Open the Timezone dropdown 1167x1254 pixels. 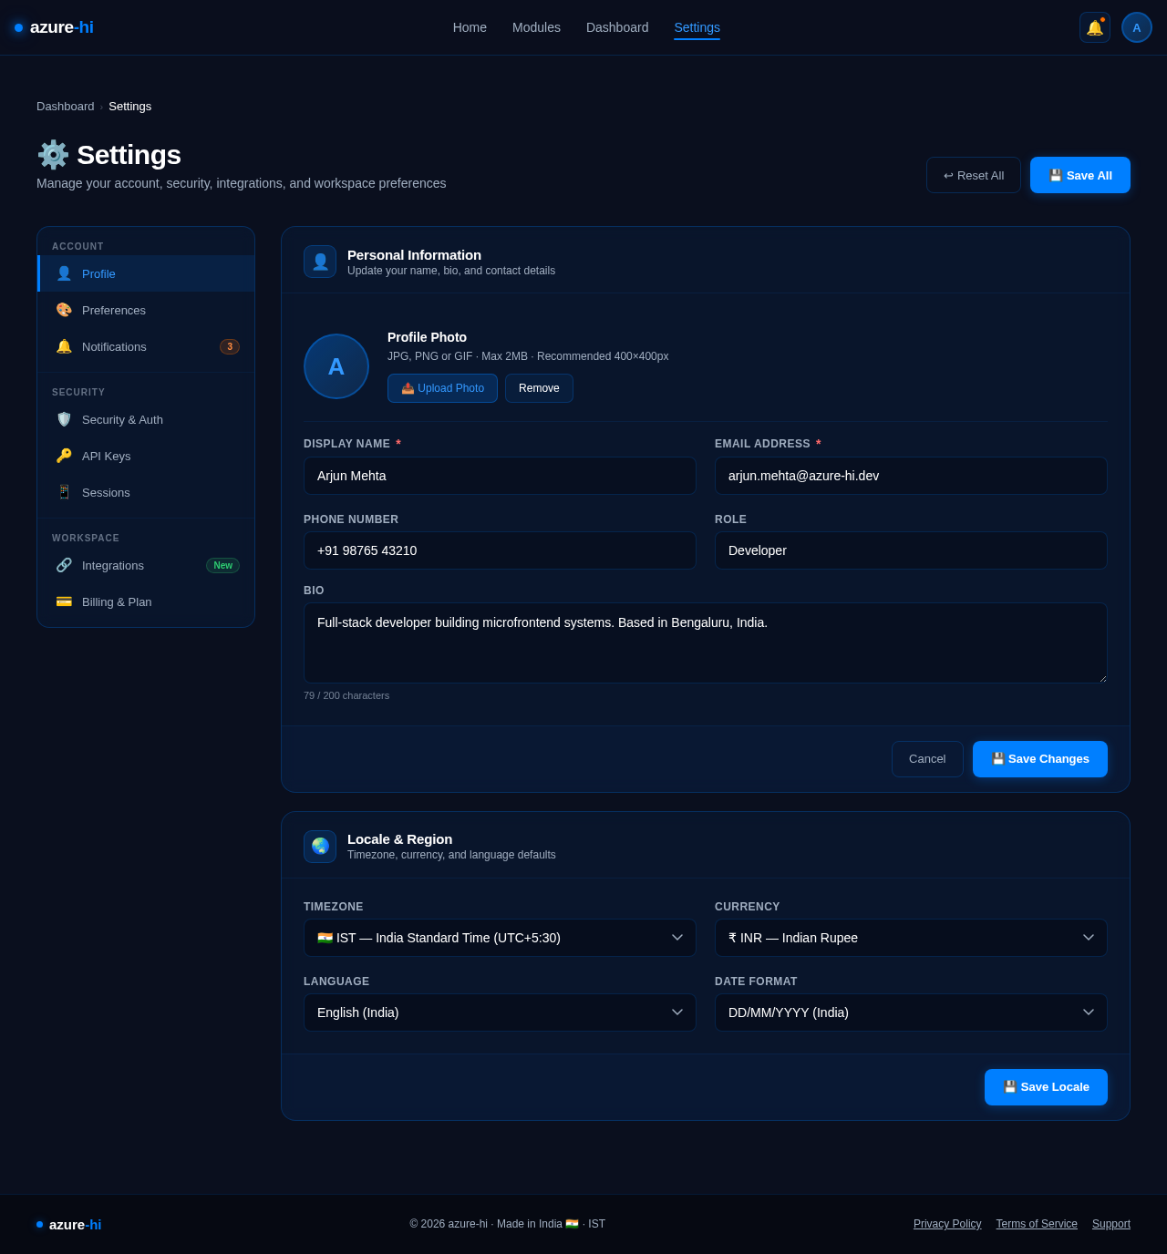[x=500, y=938]
